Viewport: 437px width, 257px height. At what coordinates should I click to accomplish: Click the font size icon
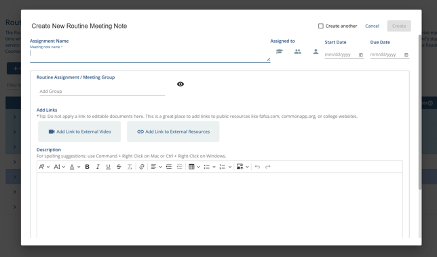(x=57, y=167)
